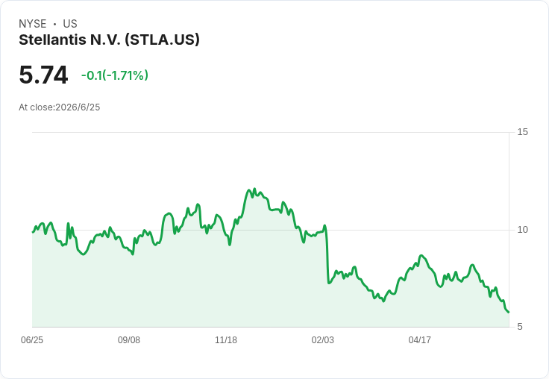
Task: Click the 15 y-axis price label
Action: click(522, 132)
